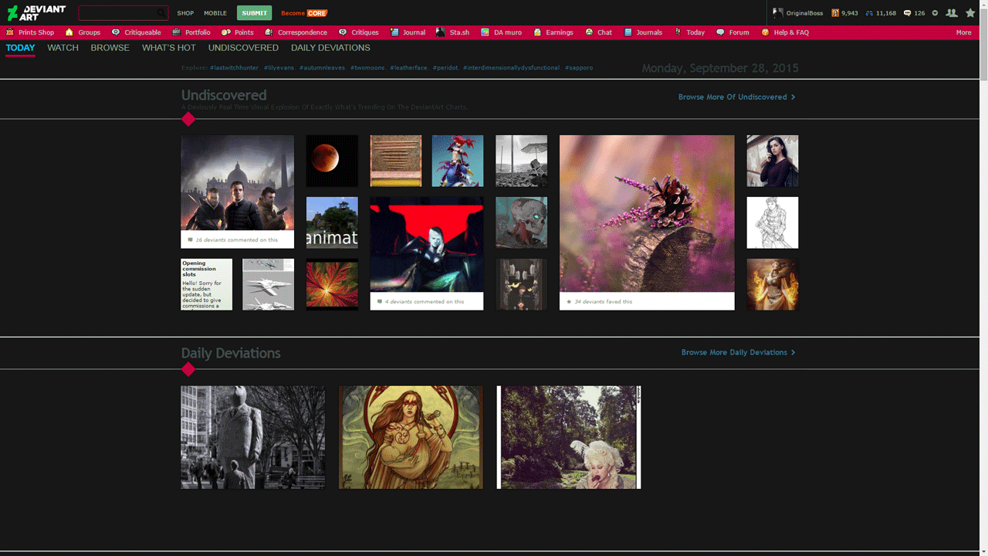Screen dimensions: 988x556
Task: Click the Groups house icon
Action: click(69, 32)
